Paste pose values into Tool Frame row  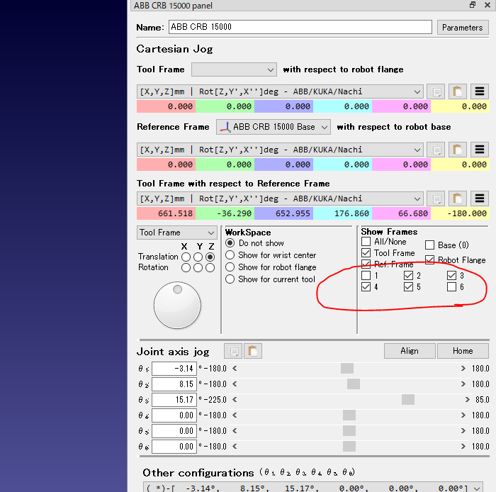pos(458,91)
